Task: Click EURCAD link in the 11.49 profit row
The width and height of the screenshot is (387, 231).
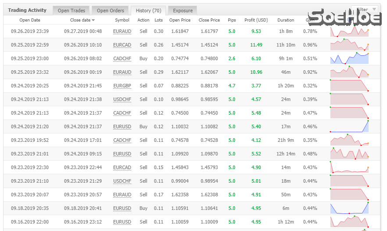Action: click(x=122, y=45)
